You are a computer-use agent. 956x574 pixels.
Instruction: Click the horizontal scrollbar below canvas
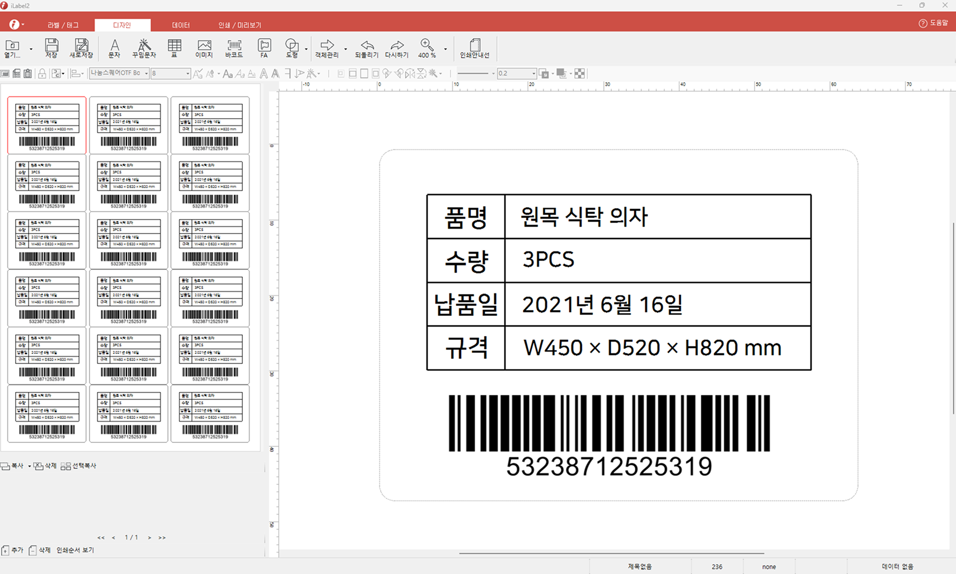tap(612, 554)
